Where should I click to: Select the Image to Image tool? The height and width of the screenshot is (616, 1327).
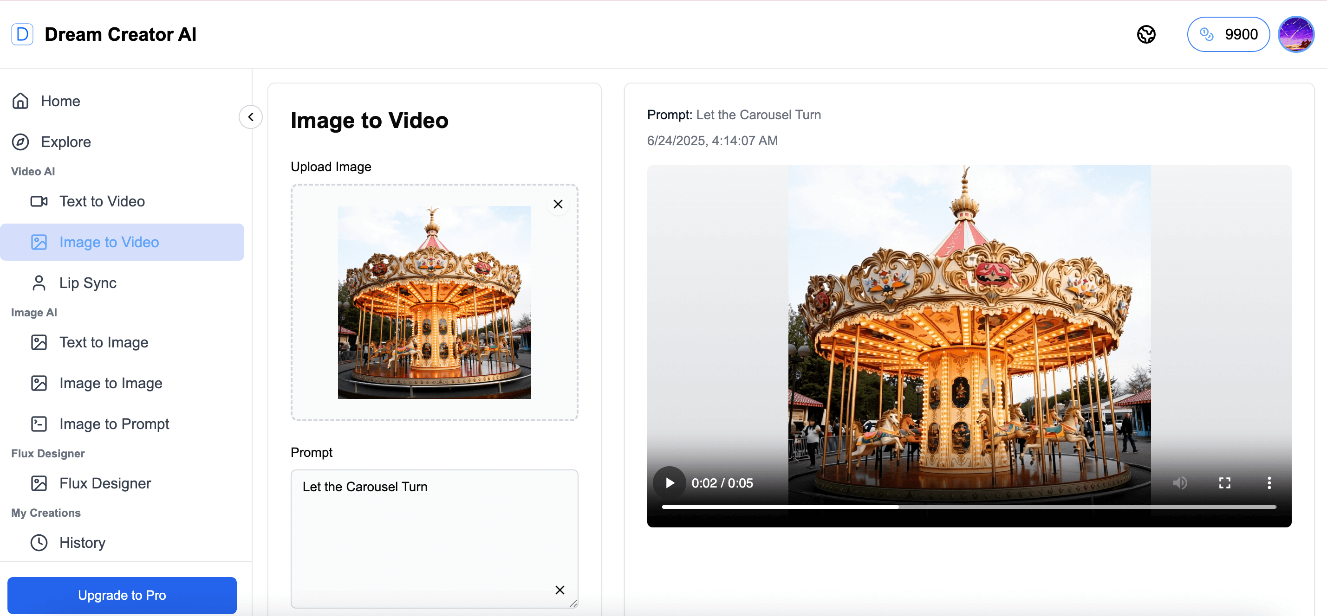point(110,383)
